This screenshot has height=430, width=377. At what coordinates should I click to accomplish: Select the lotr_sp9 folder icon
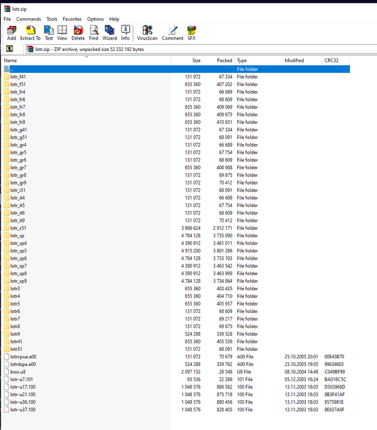[x=6, y=281]
